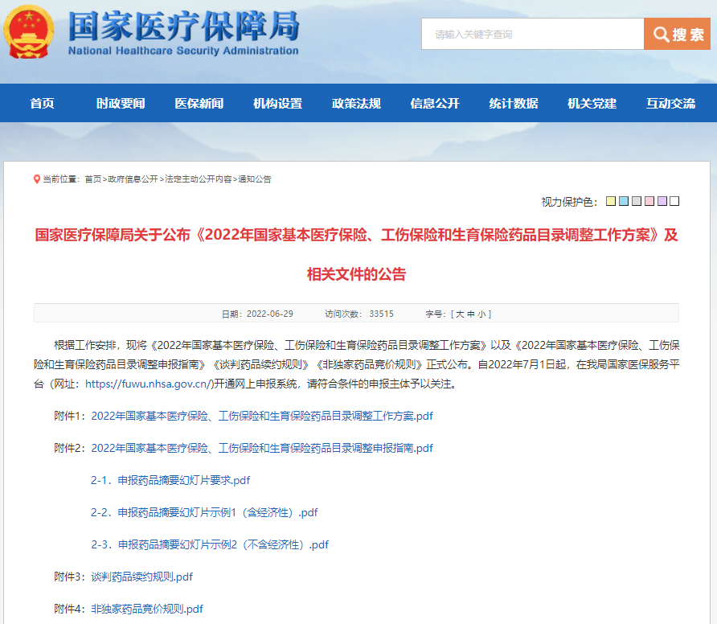Select the gray eye-protection color swatch
The width and height of the screenshot is (717, 624).
pos(636,201)
